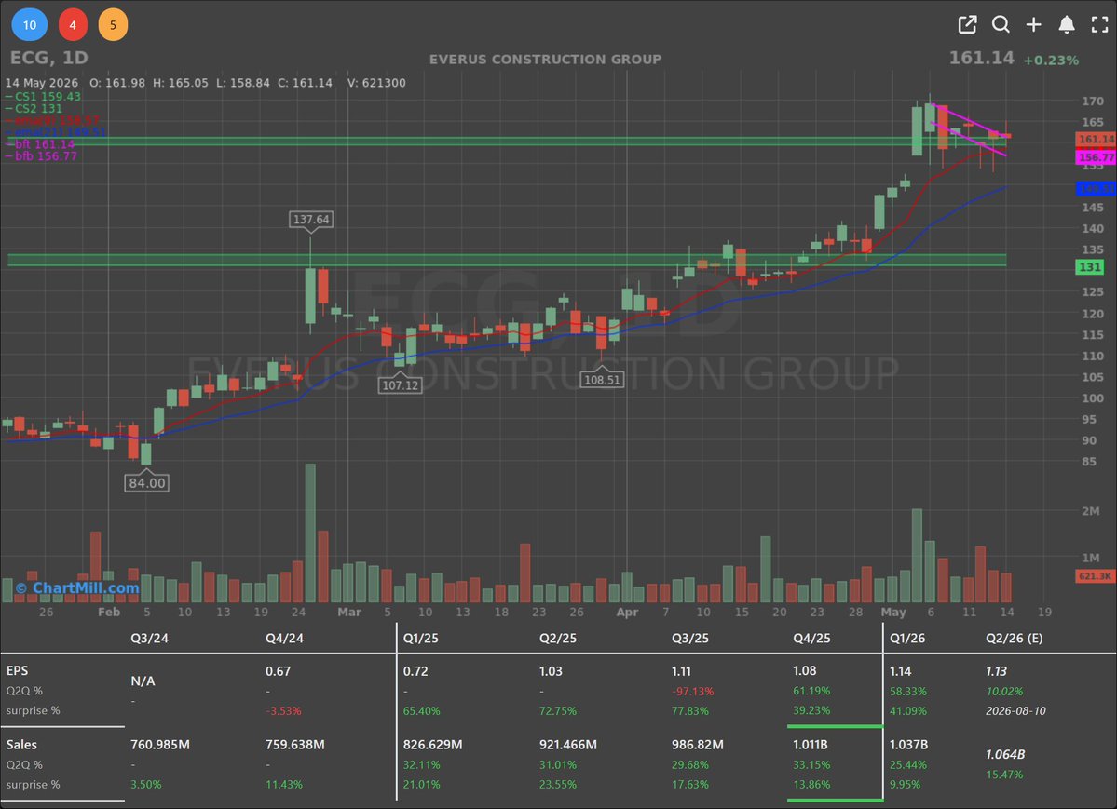The height and width of the screenshot is (809, 1117).
Task: Click Sales value 921.466M
Action: (567, 744)
